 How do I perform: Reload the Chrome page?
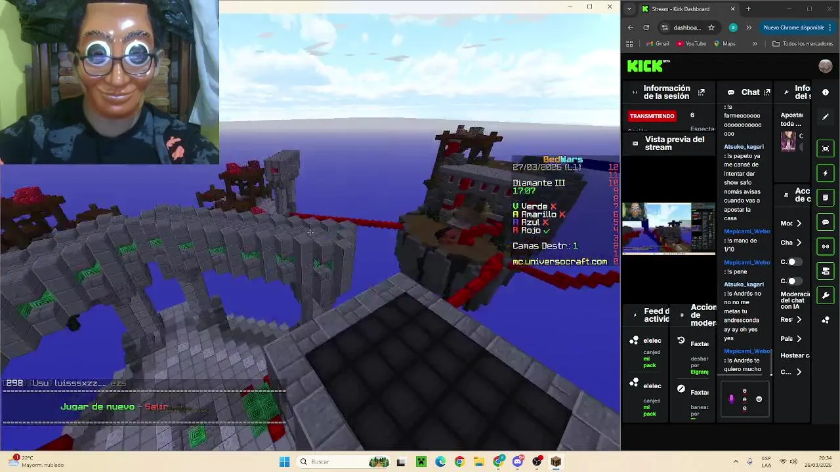coord(646,28)
